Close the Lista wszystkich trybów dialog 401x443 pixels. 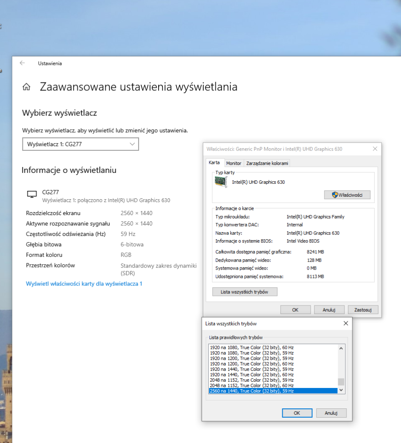pos(345,323)
